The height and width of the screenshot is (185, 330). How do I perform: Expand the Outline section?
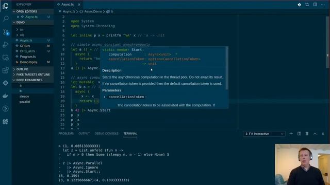33,69
